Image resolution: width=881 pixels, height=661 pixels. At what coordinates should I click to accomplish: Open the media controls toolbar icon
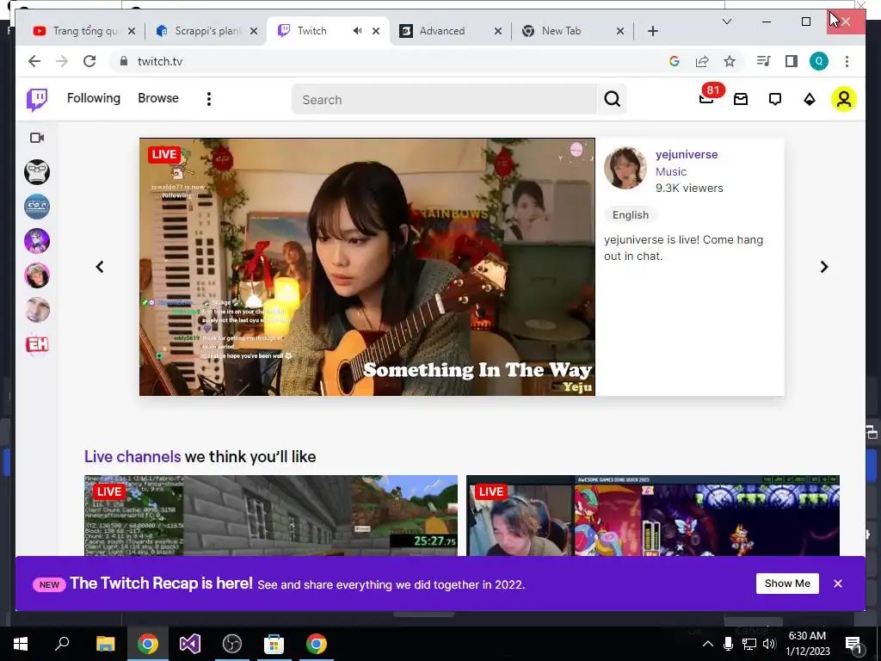[x=763, y=61]
